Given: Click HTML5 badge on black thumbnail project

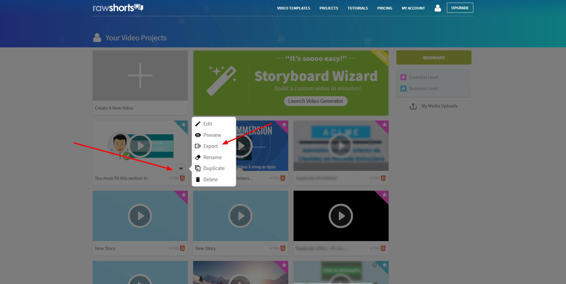Looking at the screenshot, I should pos(378,248).
